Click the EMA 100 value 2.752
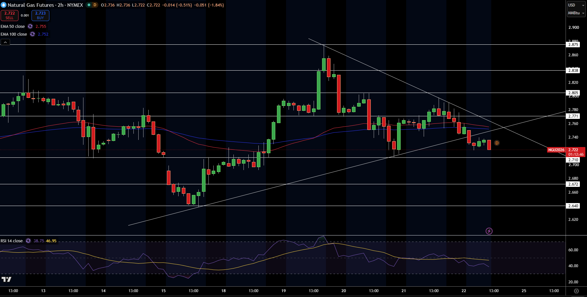 click(43, 34)
